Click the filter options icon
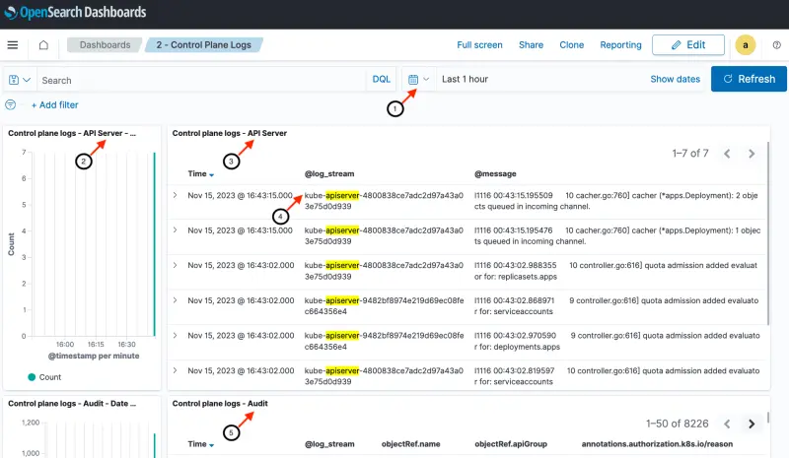Image resolution: width=789 pixels, height=458 pixels. pyautogui.click(x=11, y=104)
